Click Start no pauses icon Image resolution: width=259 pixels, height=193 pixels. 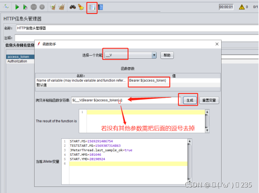25,7
